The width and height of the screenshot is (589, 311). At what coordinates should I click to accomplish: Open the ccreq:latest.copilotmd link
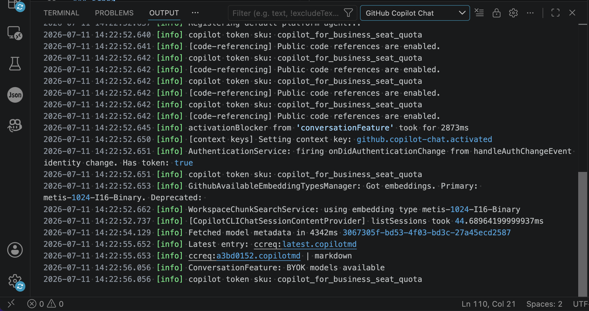(305, 244)
